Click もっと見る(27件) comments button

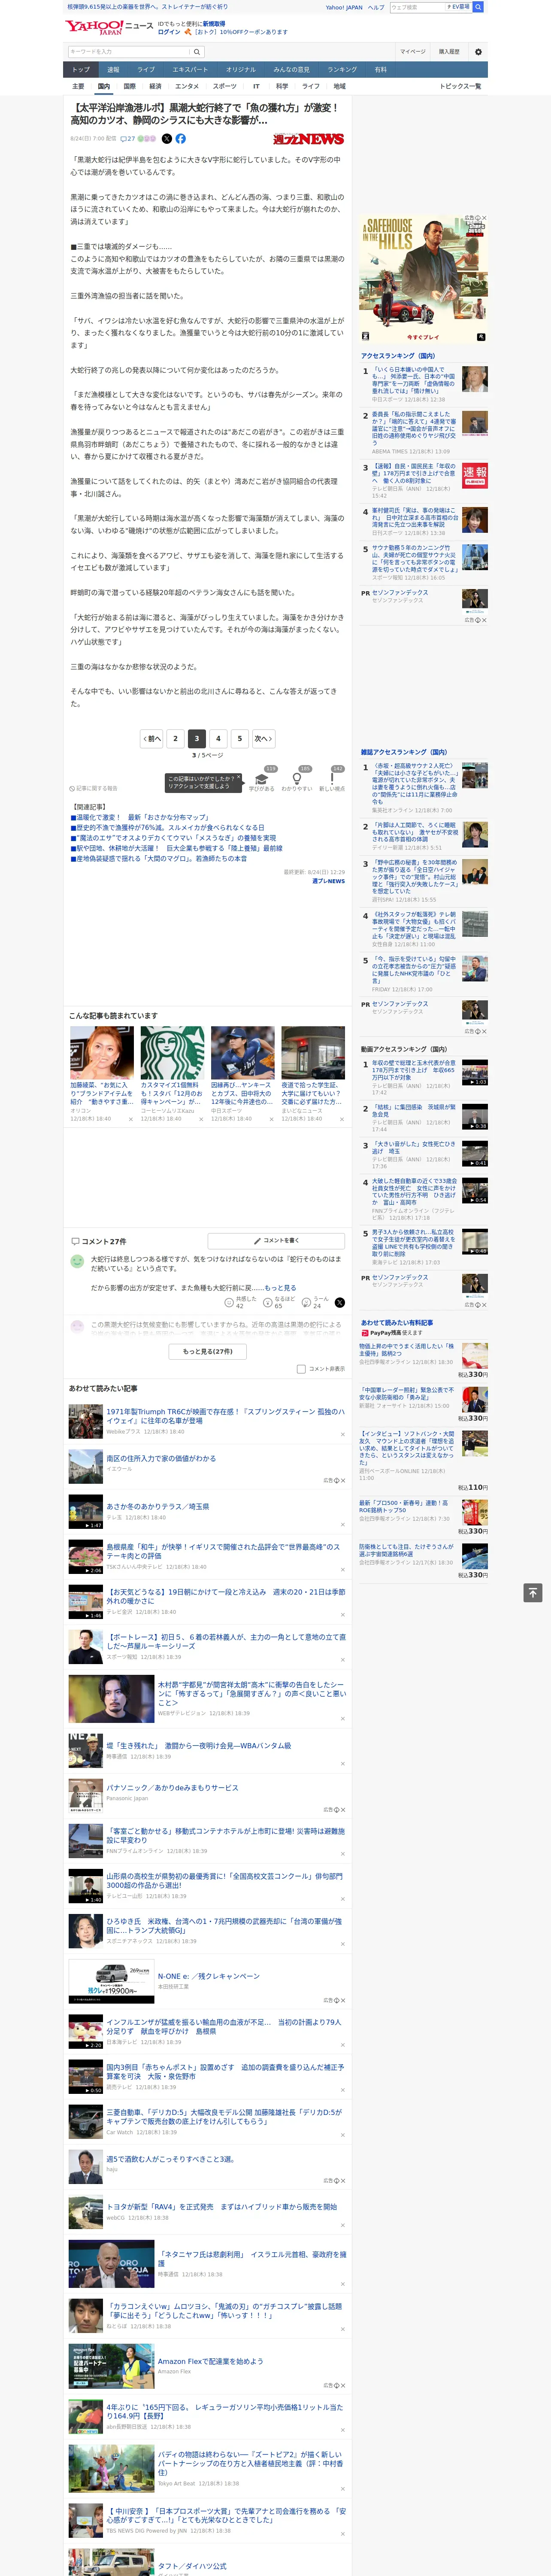point(208,1351)
